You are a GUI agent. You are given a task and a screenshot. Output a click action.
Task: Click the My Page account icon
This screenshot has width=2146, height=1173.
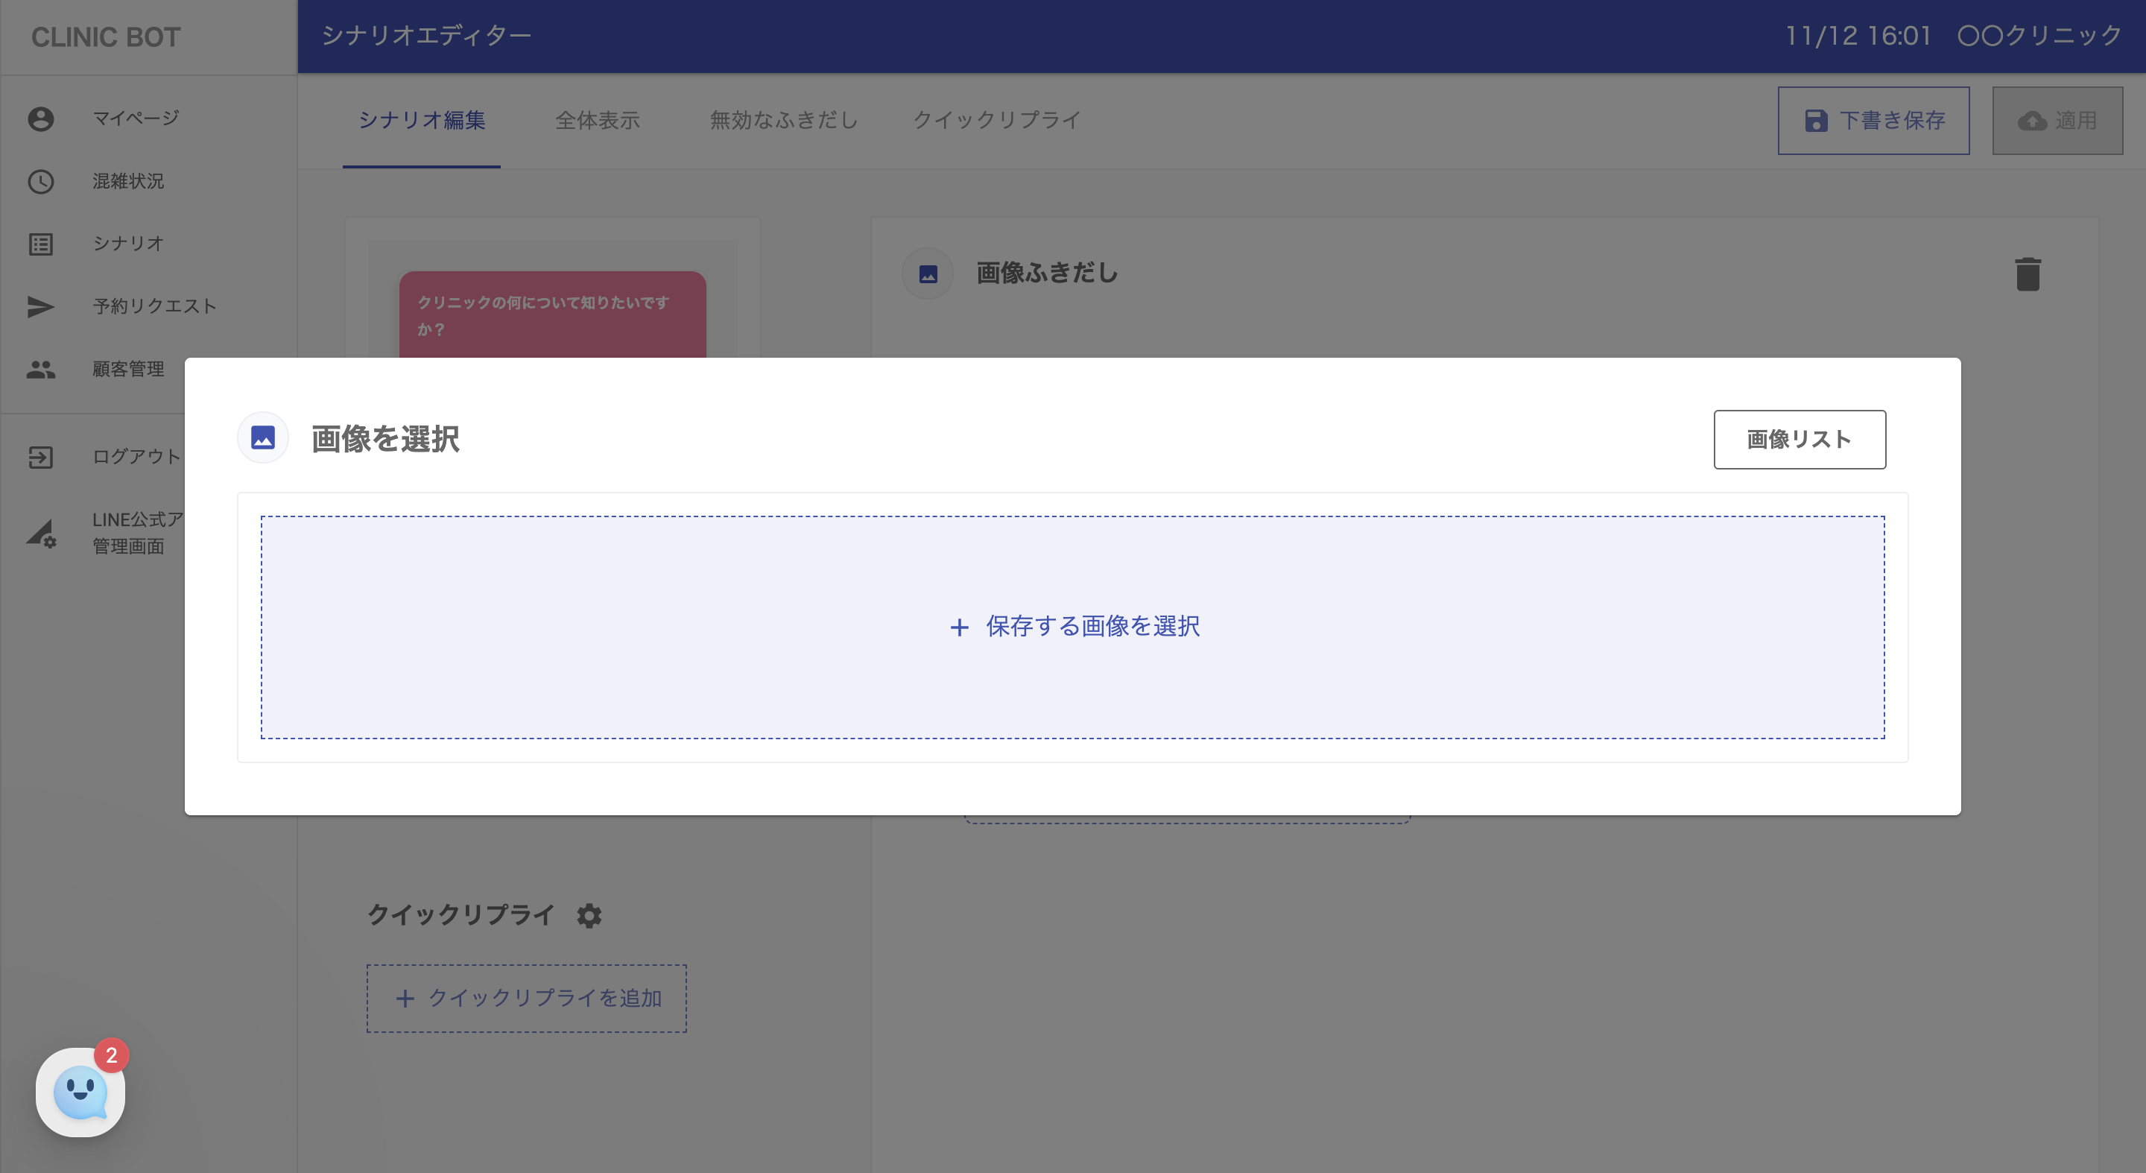[x=41, y=119]
